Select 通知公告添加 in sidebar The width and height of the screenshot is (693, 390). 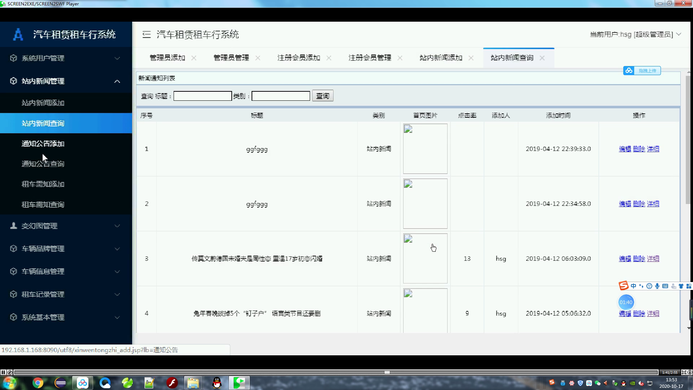(x=66, y=144)
